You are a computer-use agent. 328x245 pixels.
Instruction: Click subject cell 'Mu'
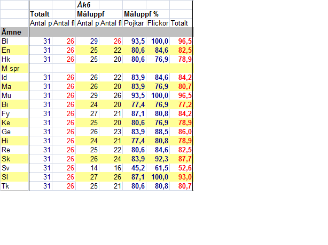coord(14,95)
